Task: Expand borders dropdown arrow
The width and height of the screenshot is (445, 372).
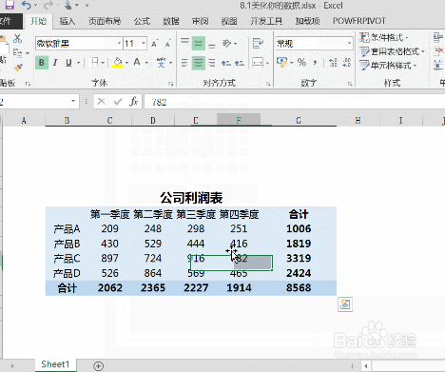Action: [x=103, y=63]
